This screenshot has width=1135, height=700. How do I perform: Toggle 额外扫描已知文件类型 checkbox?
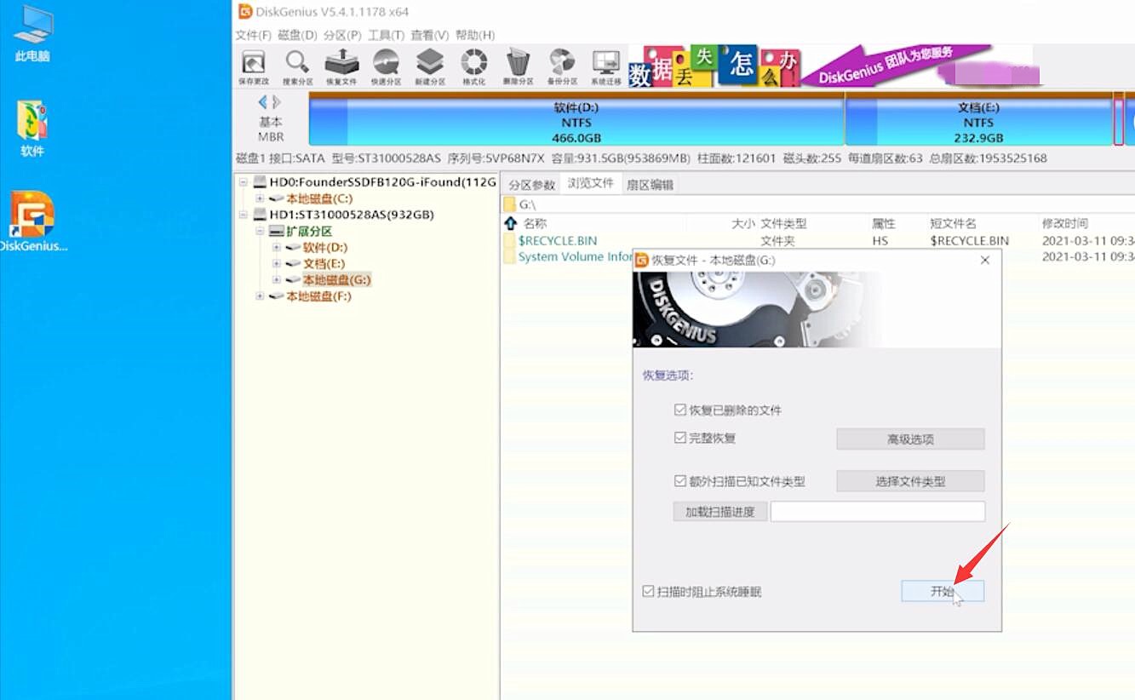(679, 481)
